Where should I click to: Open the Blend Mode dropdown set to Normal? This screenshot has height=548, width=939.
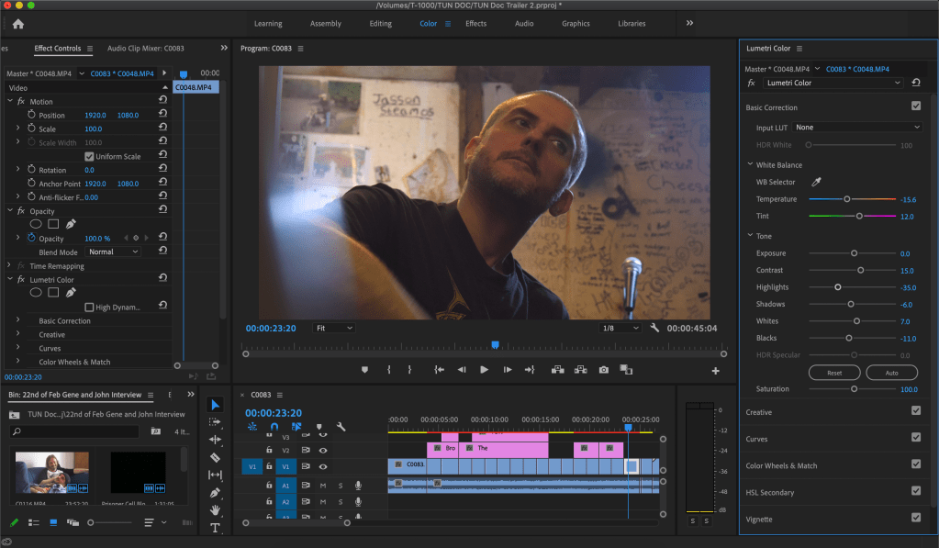tap(114, 252)
